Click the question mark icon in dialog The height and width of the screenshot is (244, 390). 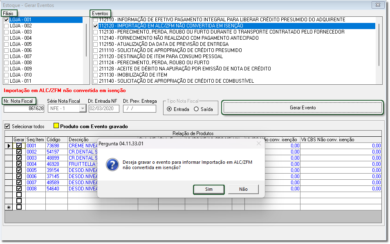[112, 165]
